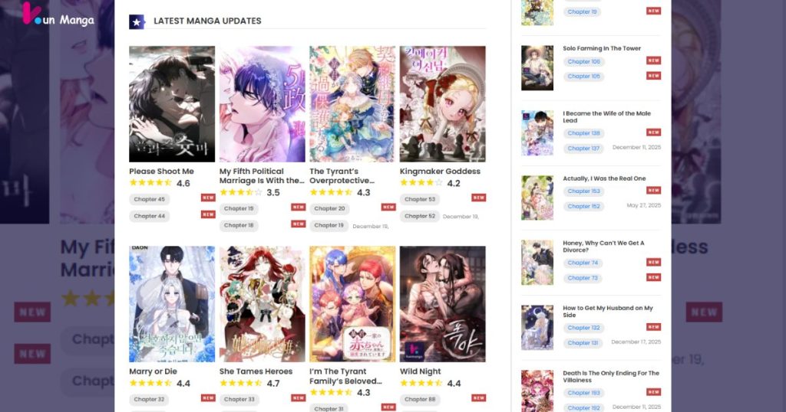The image size is (786, 412).
Task: Click the NEW badge beside Chapter 45
Action: pos(208,198)
